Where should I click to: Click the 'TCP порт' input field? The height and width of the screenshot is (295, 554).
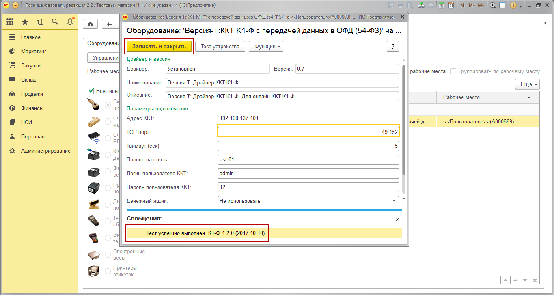(308, 132)
